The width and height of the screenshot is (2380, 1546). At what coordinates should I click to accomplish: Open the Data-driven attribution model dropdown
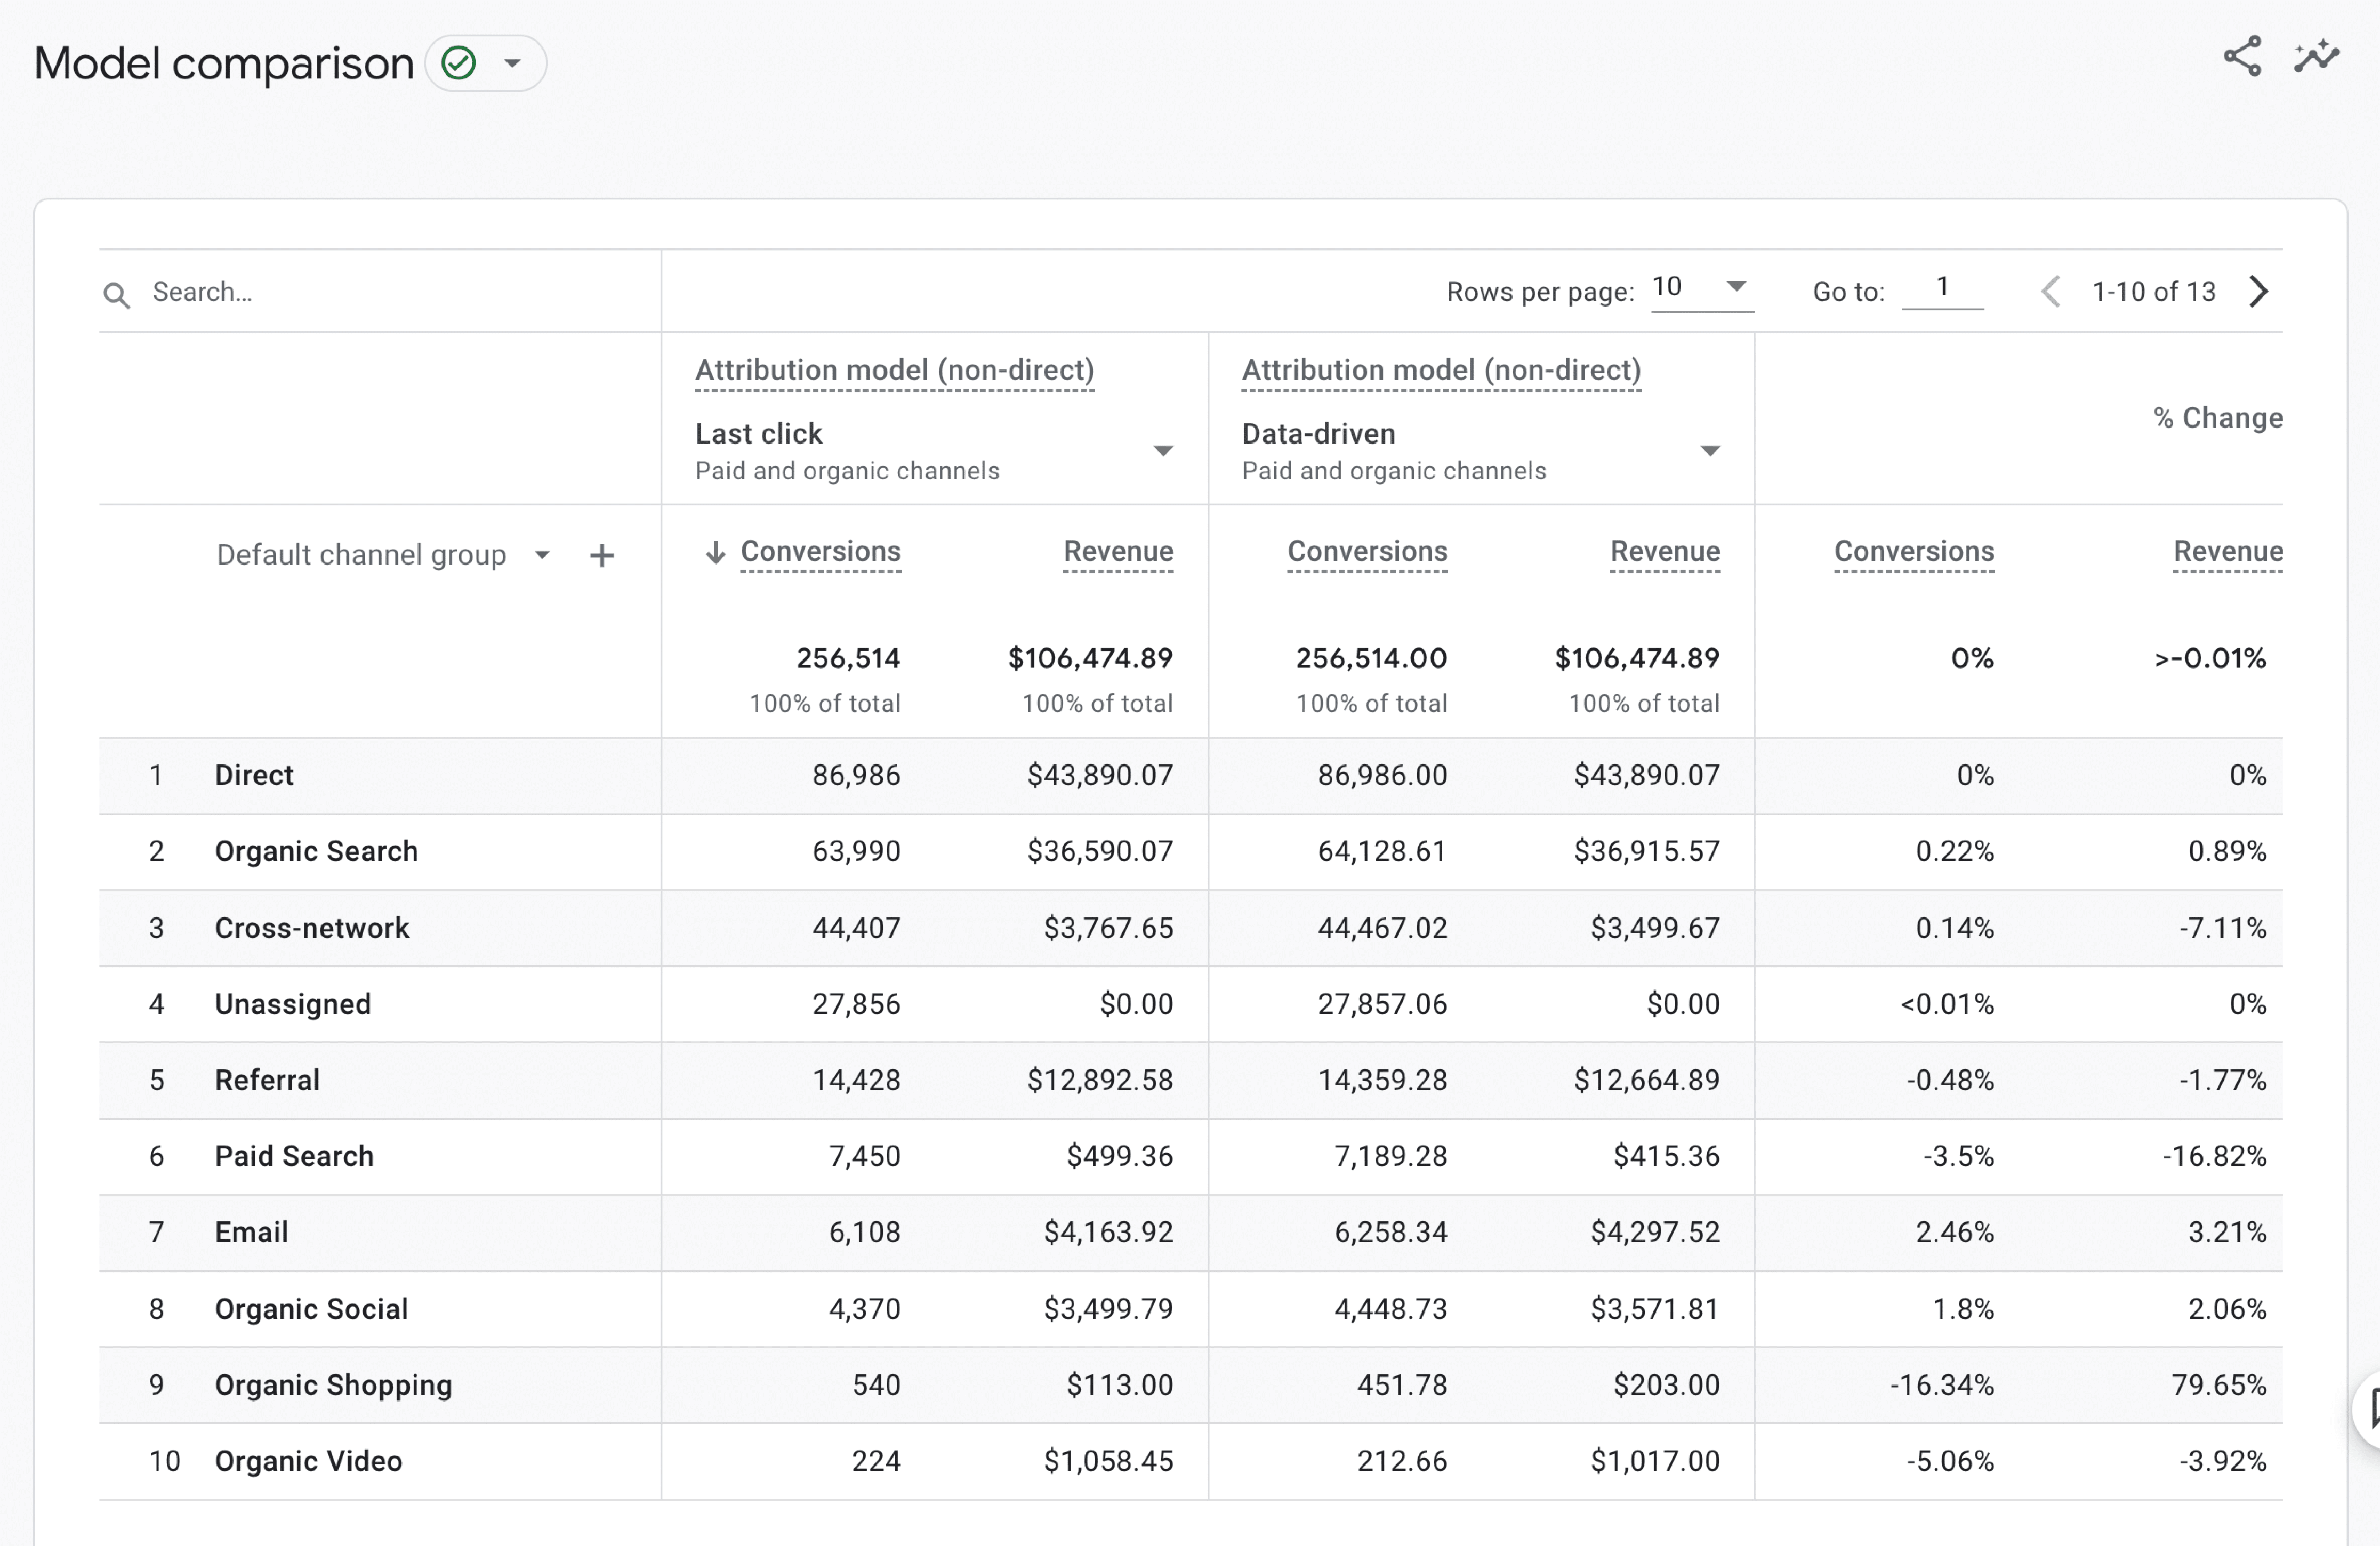coord(1710,451)
